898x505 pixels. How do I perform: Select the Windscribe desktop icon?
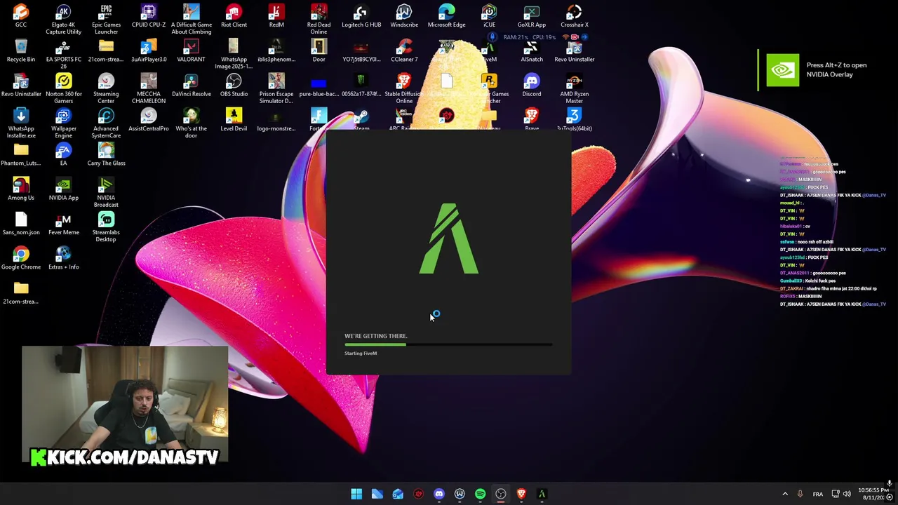coord(404,16)
